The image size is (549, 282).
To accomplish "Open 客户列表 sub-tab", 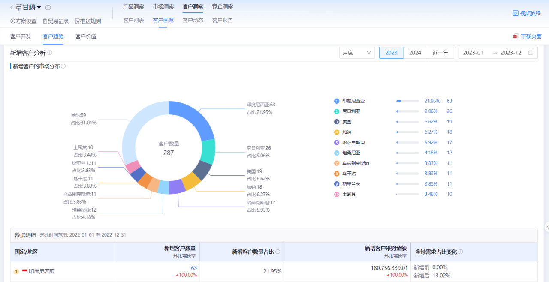I will tap(133, 20).
